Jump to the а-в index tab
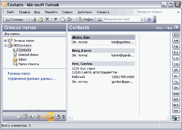The width and height of the screenshot is (182, 130). tap(176, 41)
